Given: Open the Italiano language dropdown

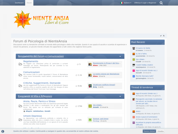Looking at the screenshot, I should 126,3.
